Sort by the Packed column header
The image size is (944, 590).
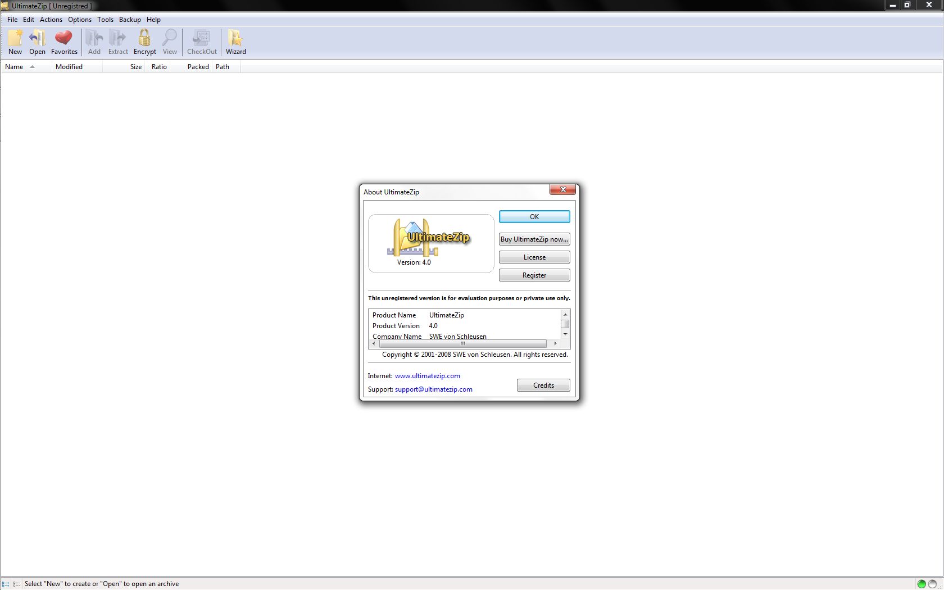point(192,67)
